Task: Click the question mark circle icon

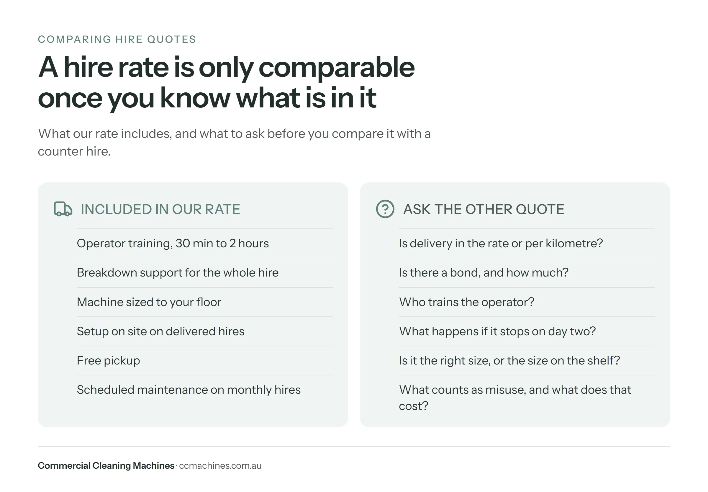Action: click(385, 209)
